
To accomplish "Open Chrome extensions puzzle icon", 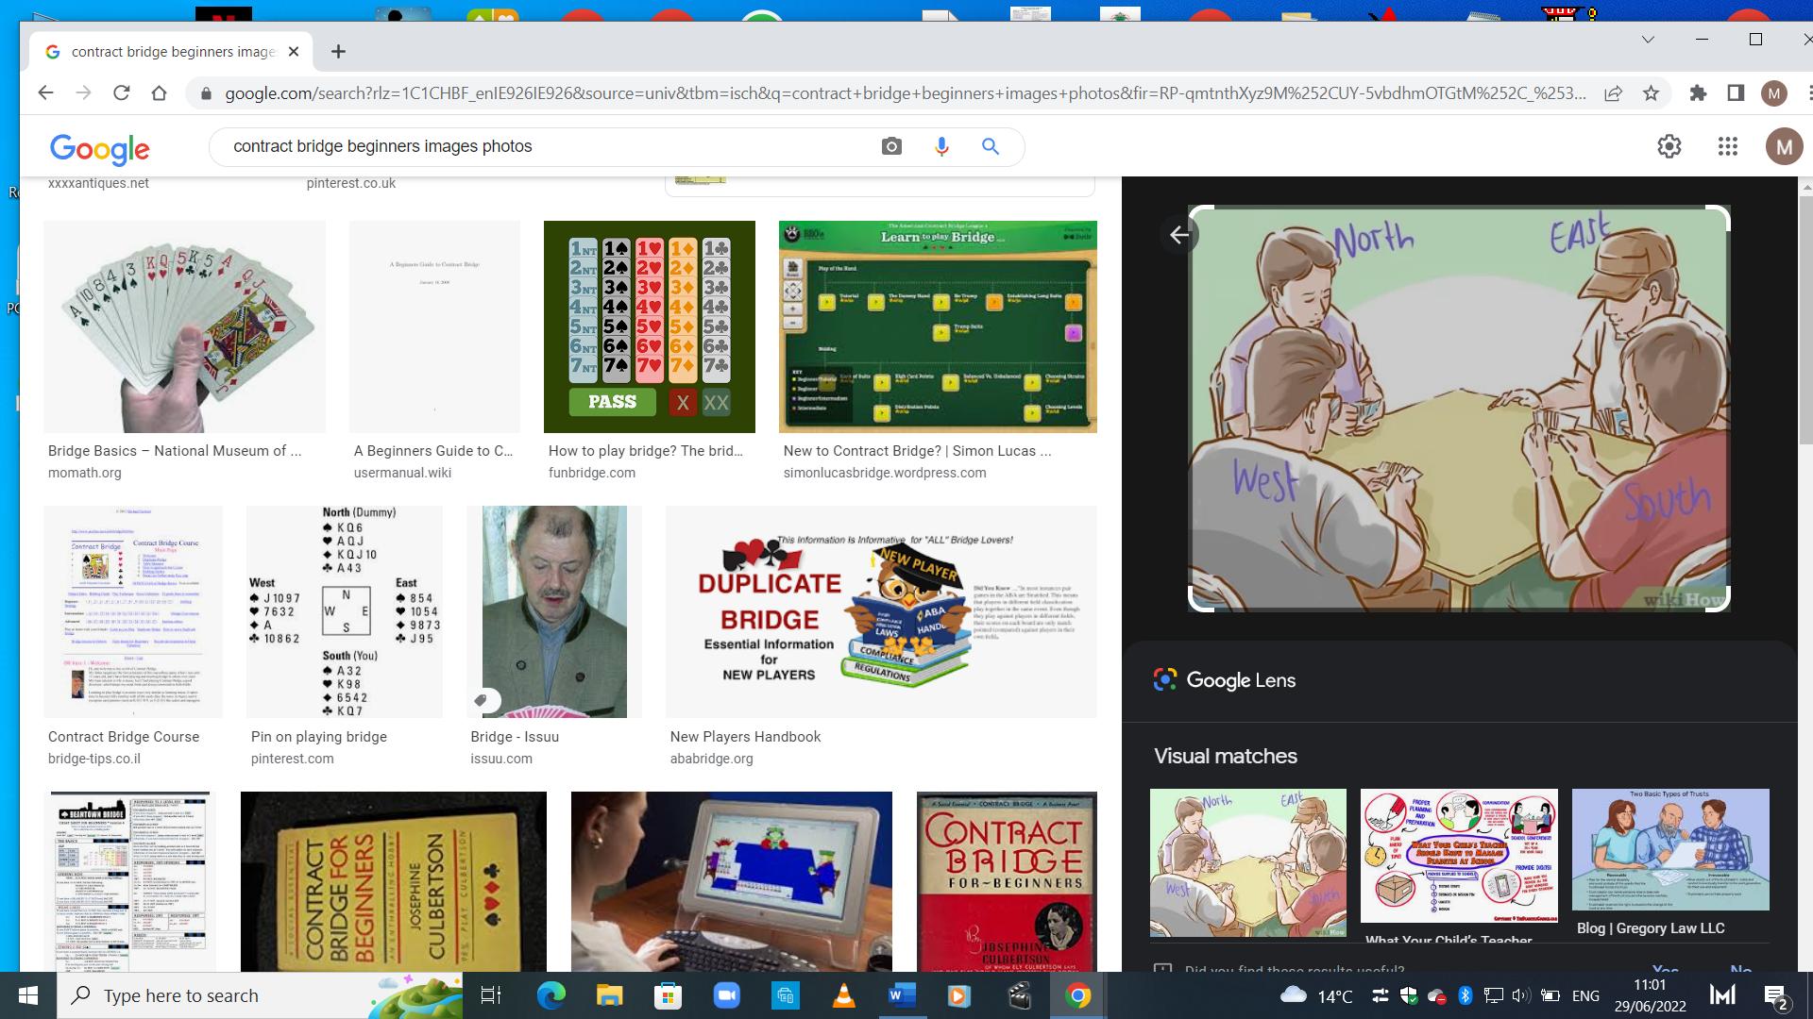I will tap(1698, 93).
